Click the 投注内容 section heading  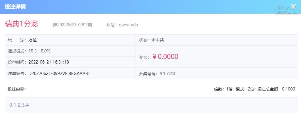[17, 89]
